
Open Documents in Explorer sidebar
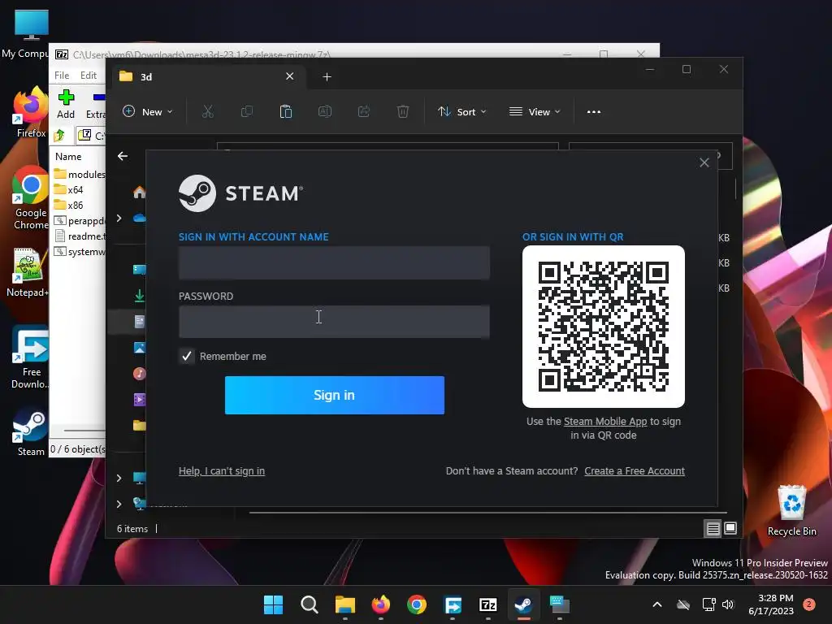coord(140,322)
